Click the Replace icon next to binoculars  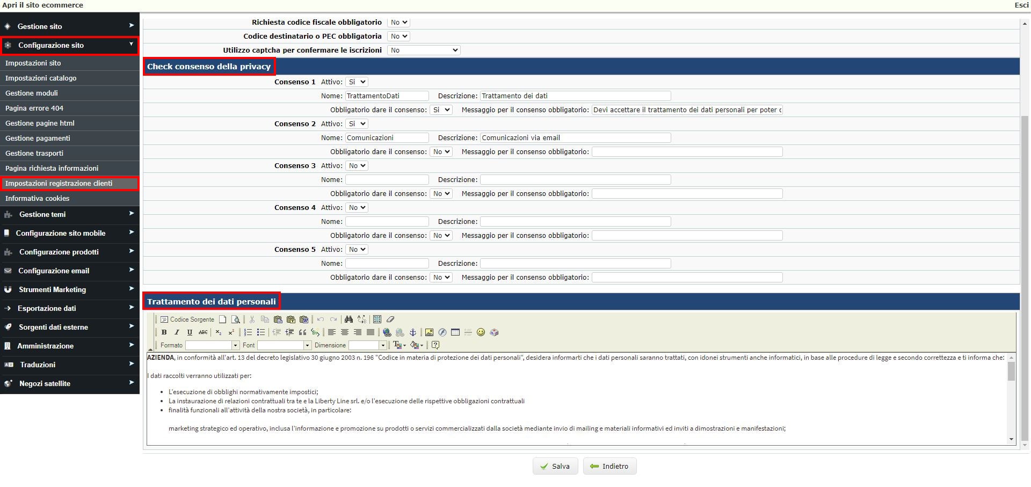click(x=362, y=319)
